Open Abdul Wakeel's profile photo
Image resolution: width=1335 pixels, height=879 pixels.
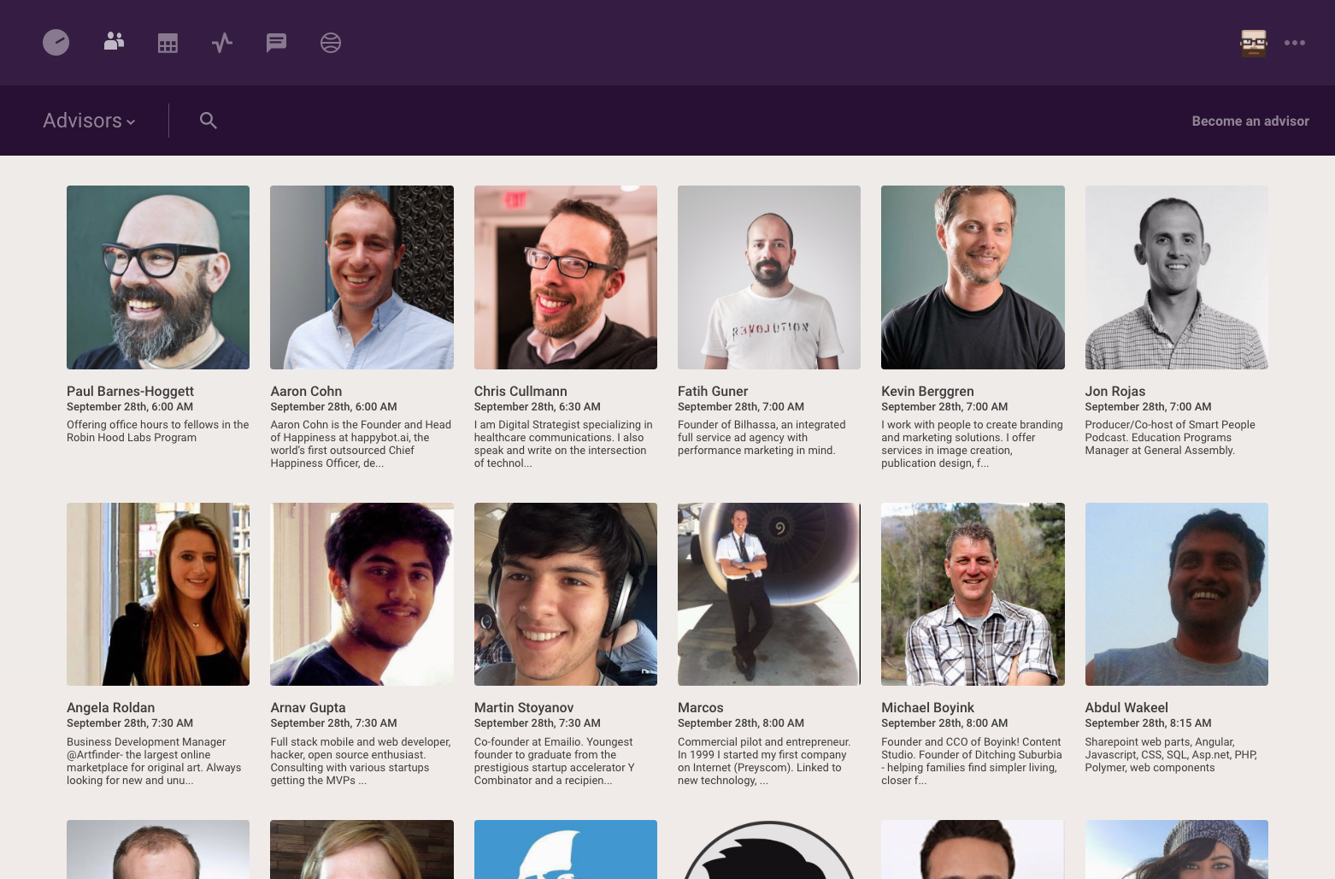[1176, 594]
